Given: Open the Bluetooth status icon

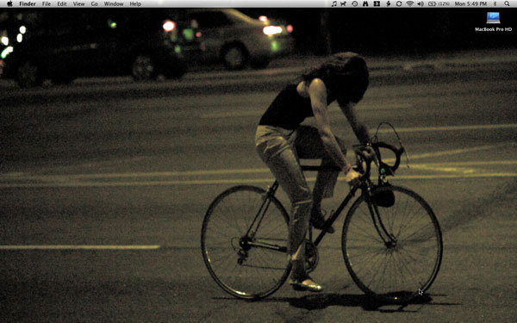Looking at the screenshot, I should pos(495,3).
